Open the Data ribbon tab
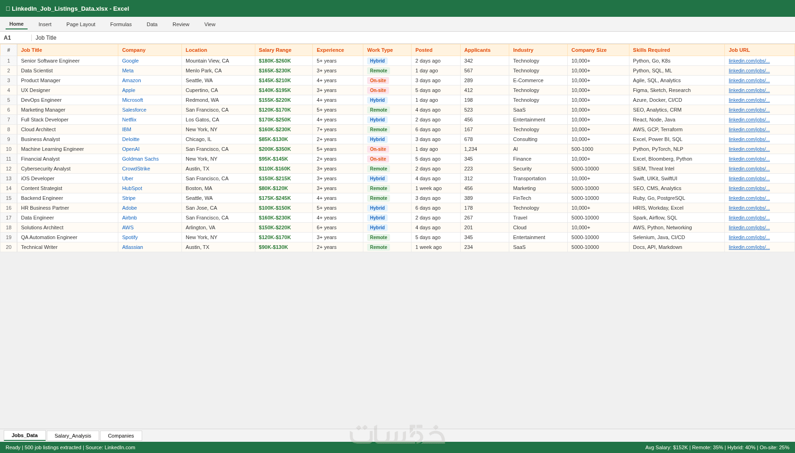This screenshot has height=453, width=795. click(152, 24)
